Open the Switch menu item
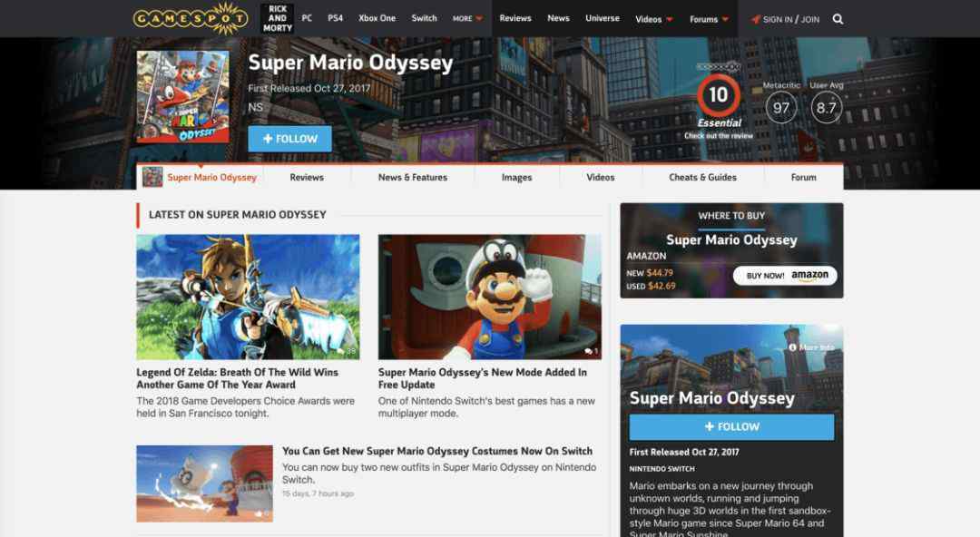 click(424, 18)
